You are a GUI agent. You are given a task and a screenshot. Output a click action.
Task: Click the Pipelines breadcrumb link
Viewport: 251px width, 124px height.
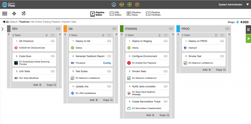[24, 22]
